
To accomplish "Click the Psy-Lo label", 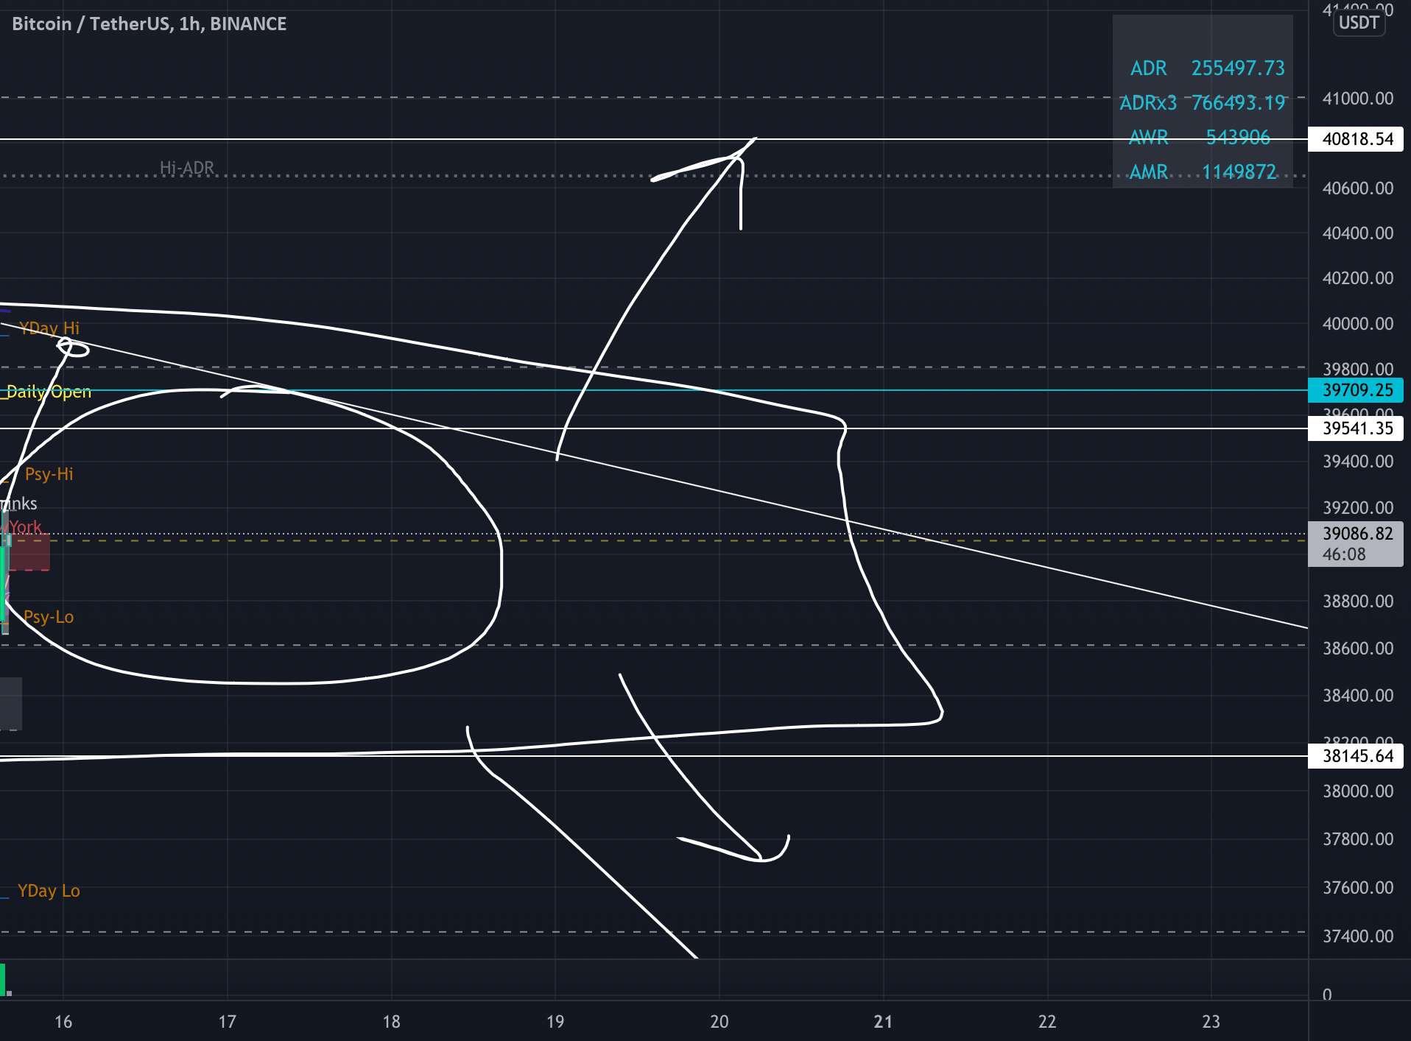I will point(49,617).
